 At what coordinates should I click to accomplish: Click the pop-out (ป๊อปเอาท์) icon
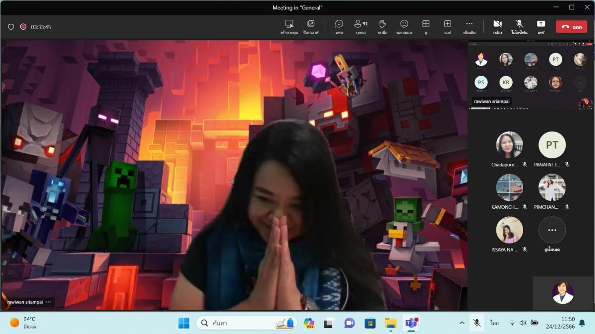tap(311, 27)
